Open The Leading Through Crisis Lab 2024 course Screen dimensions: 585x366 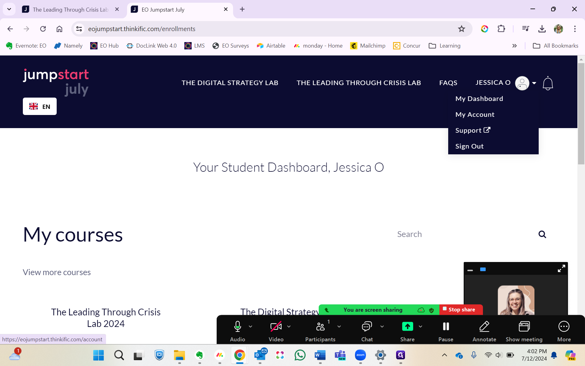(x=106, y=318)
